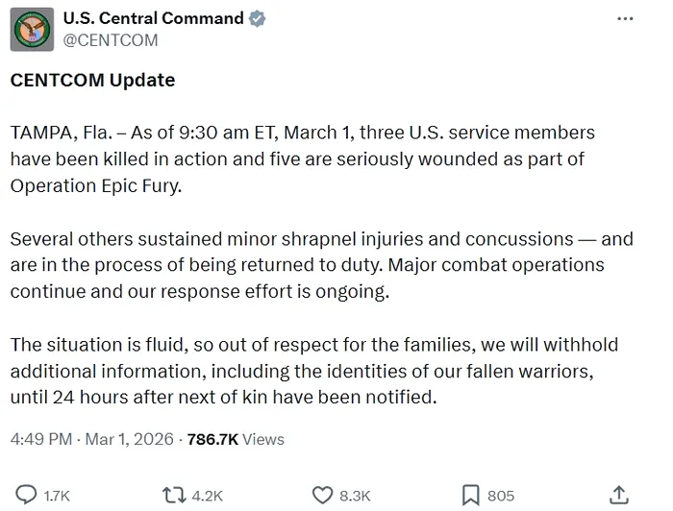Viewport: 673px width, 511px height.
Task: Click the 805 bookmarks count
Action: click(x=501, y=496)
